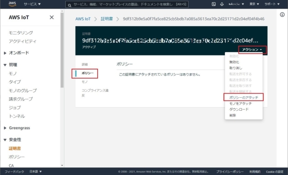Open the サービス services dropdown

point(32,4)
